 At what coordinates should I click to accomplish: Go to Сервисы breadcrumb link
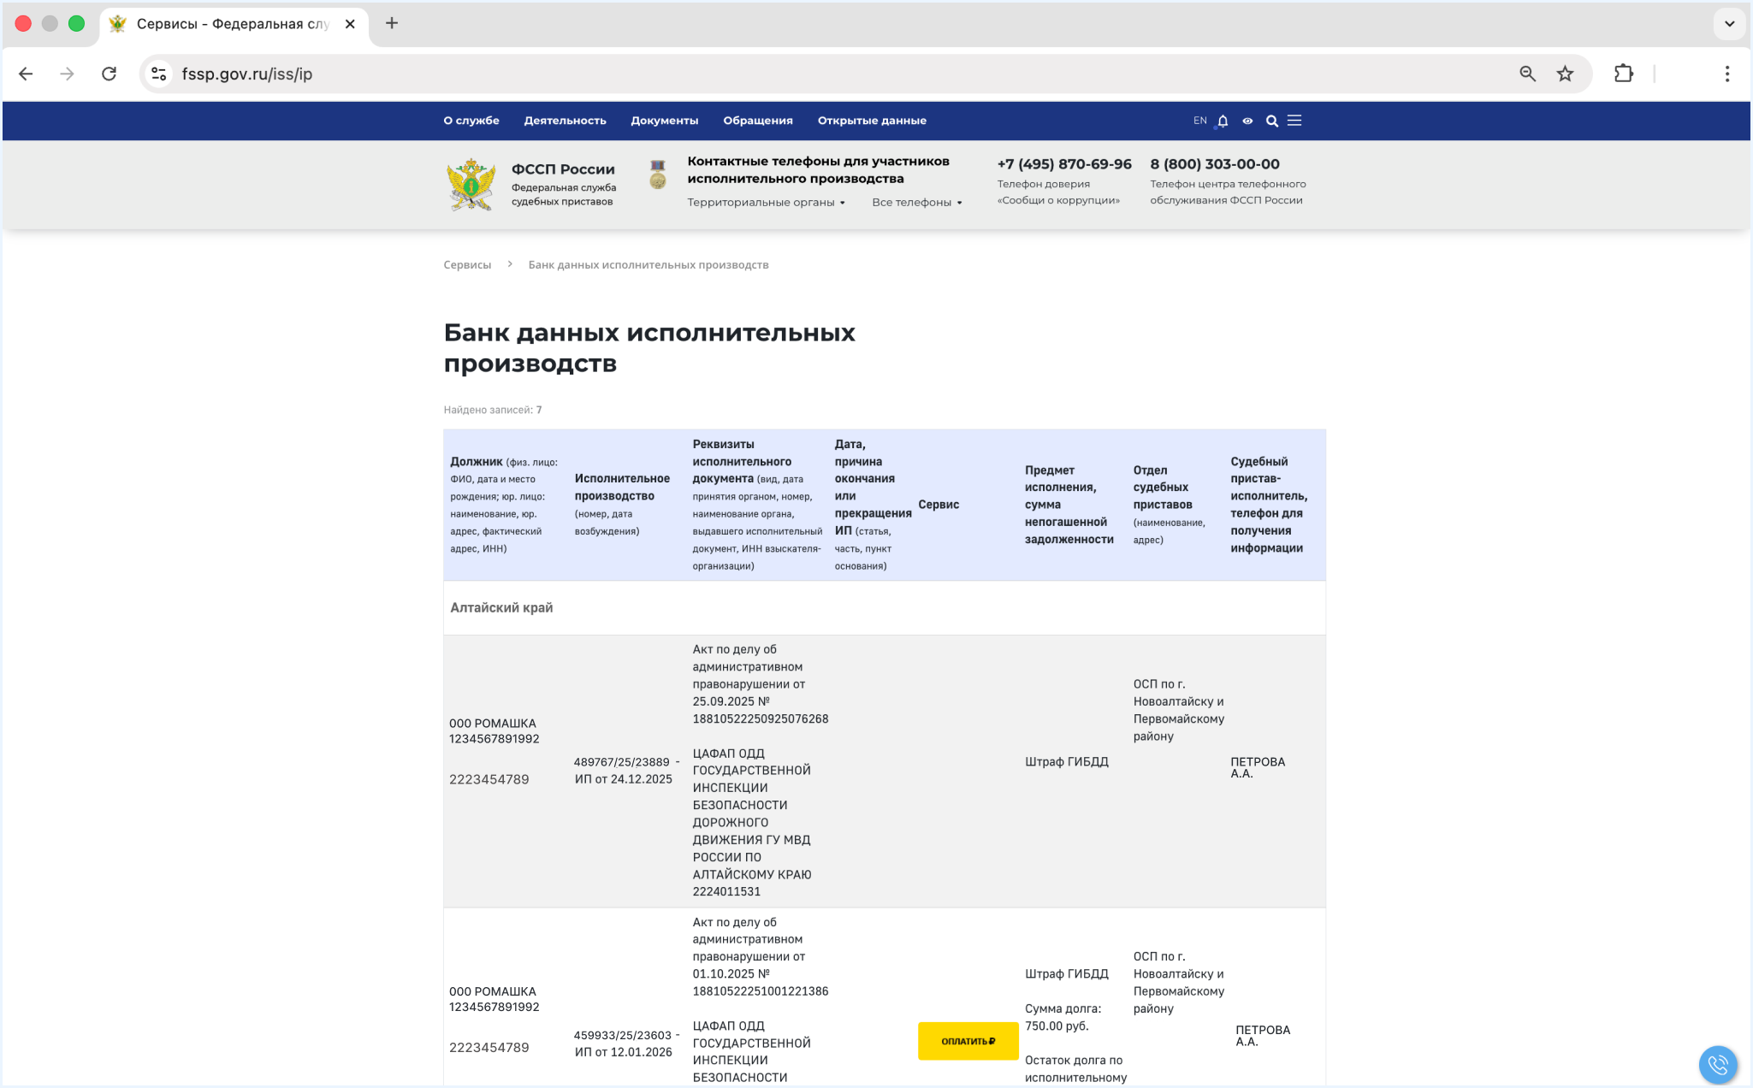(467, 265)
